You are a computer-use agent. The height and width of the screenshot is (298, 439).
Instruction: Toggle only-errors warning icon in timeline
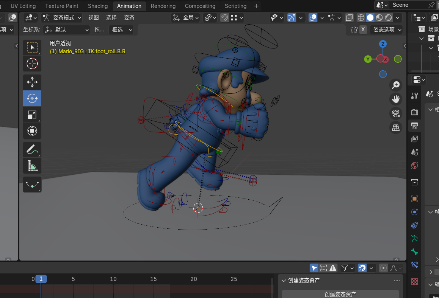(x=333, y=268)
